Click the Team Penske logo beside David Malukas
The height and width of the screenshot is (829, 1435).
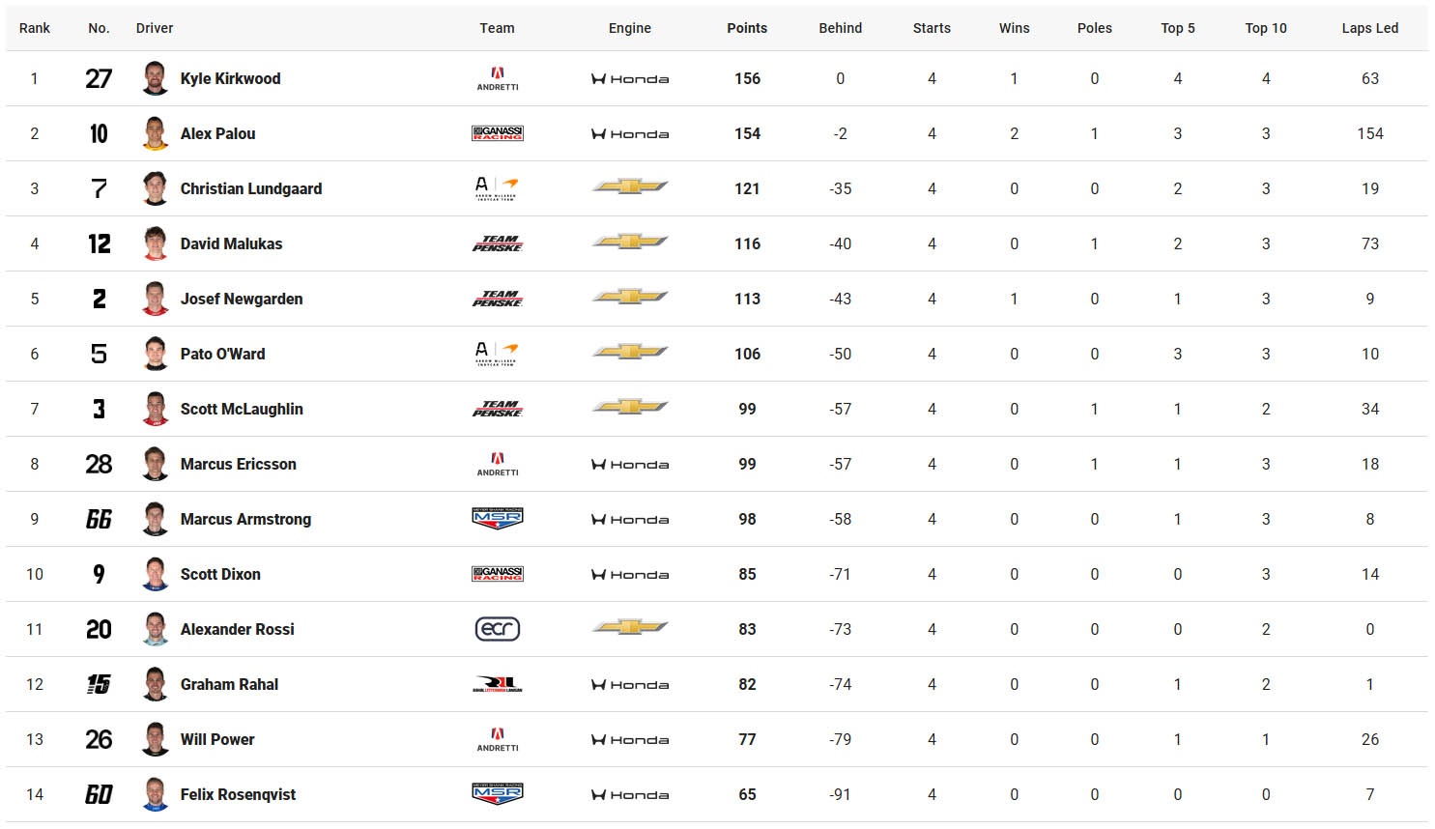pyautogui.click(x=497, y=243)
